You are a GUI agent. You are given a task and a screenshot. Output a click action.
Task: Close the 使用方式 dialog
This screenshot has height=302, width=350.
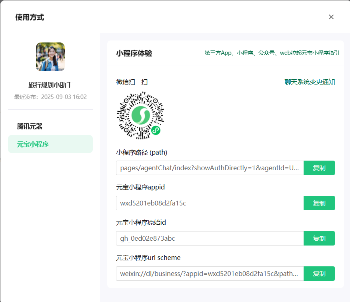tap(331, 17)
